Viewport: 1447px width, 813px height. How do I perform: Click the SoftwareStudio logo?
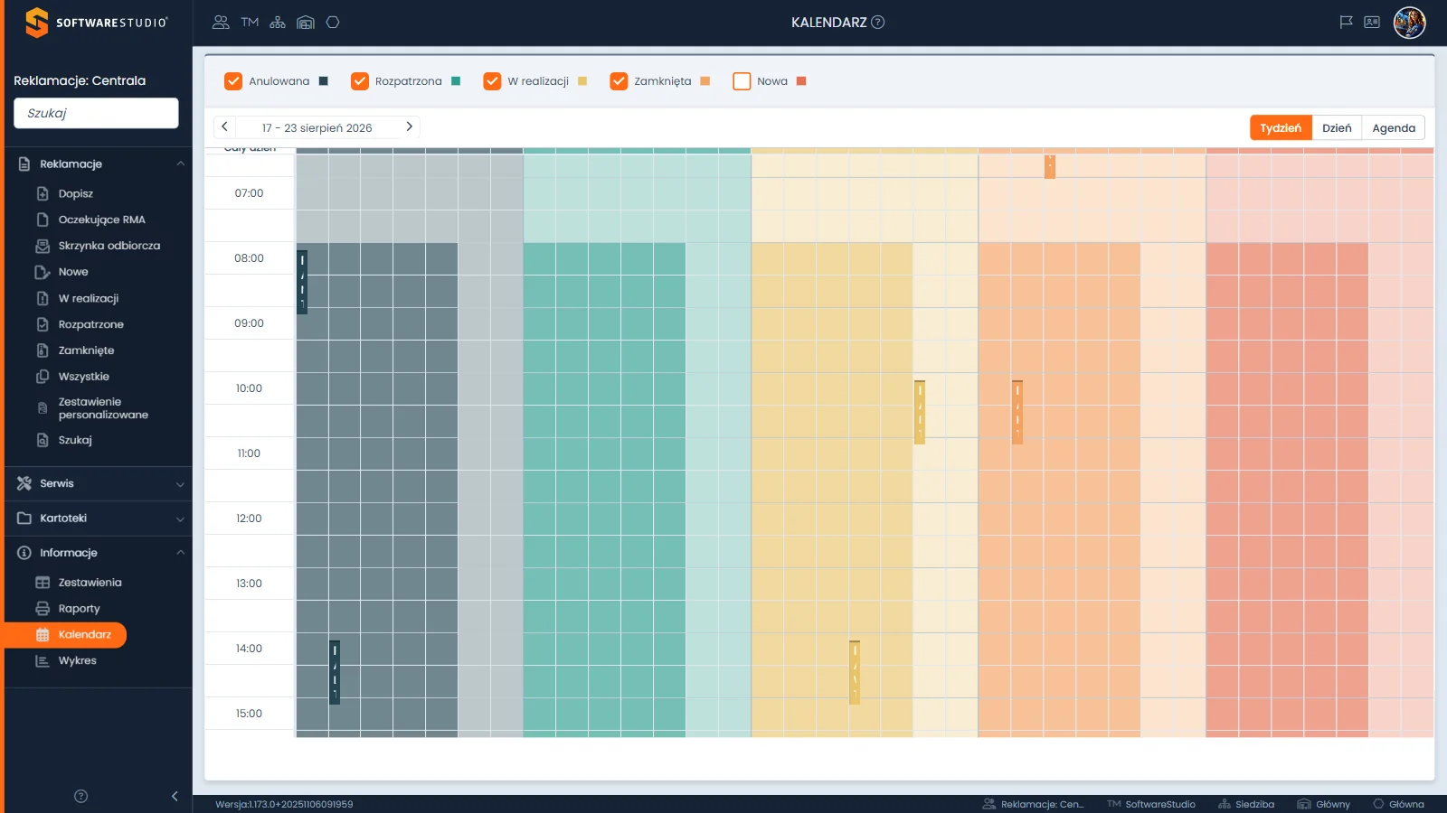tap(97, 23)
